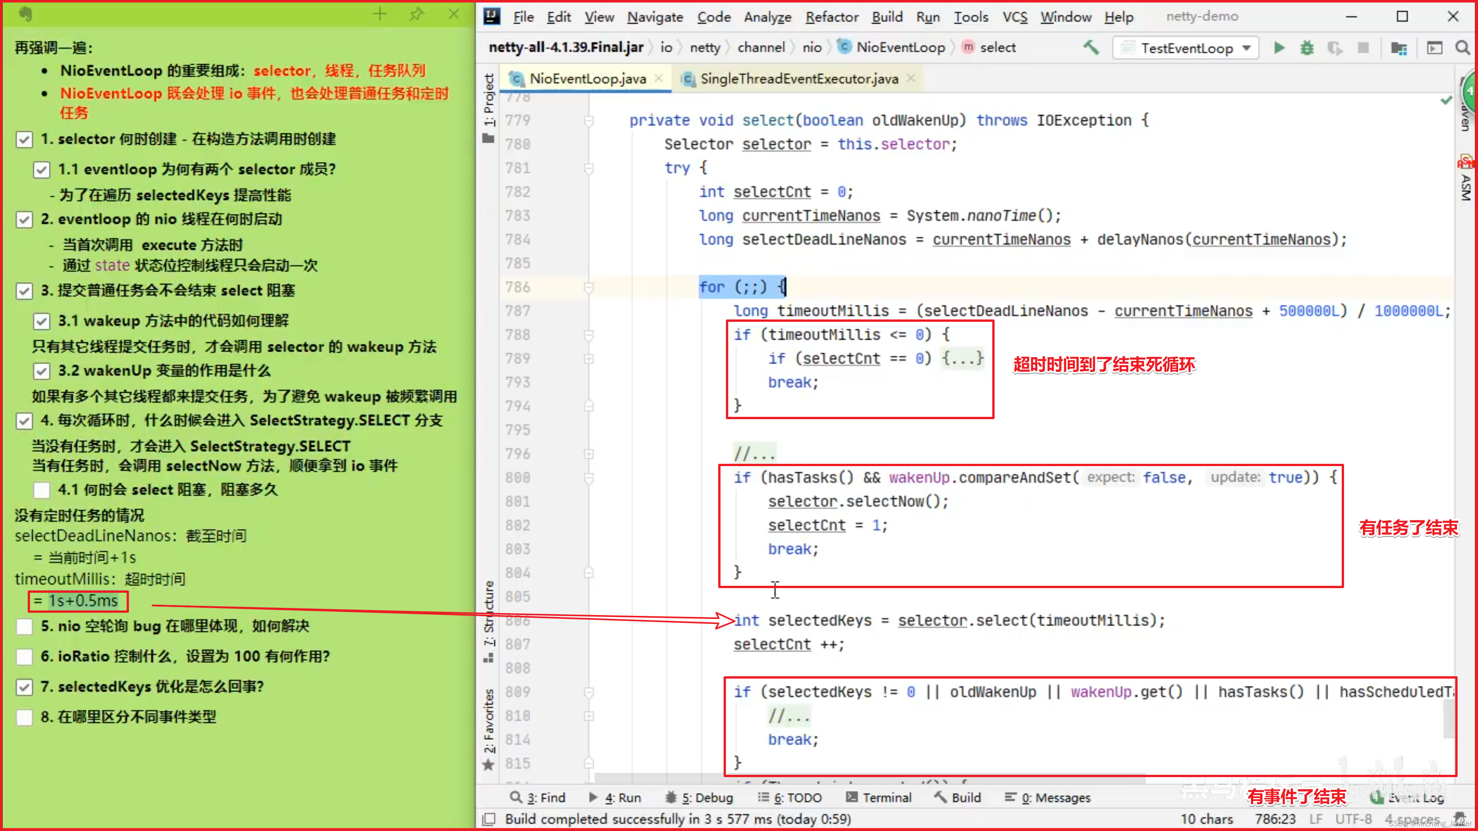Check the box '6. ioRatio 控制什么'

[24, 657]
